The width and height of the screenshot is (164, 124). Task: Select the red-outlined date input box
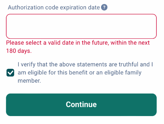coord(81,26)
